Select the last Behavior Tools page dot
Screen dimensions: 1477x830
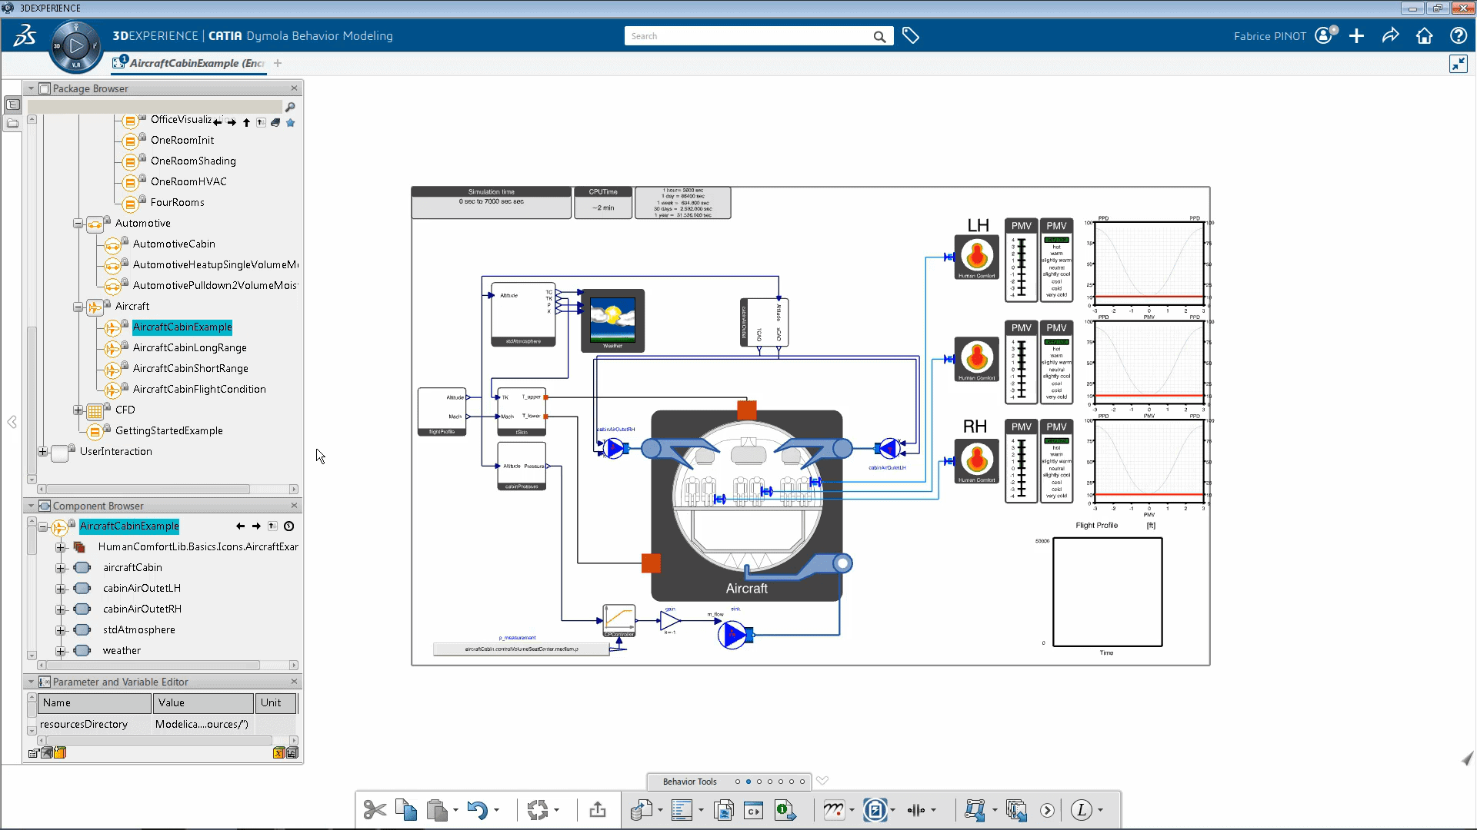click(802, 782)
